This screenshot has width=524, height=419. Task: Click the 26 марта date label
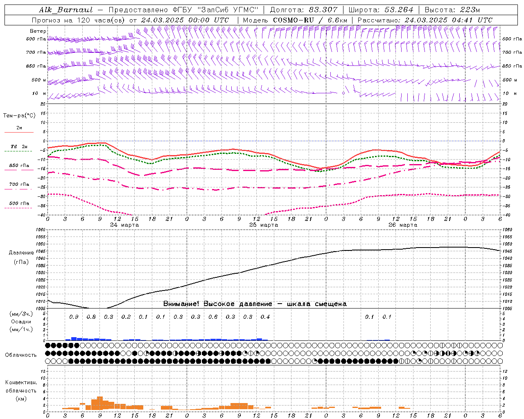click(403, 225)
